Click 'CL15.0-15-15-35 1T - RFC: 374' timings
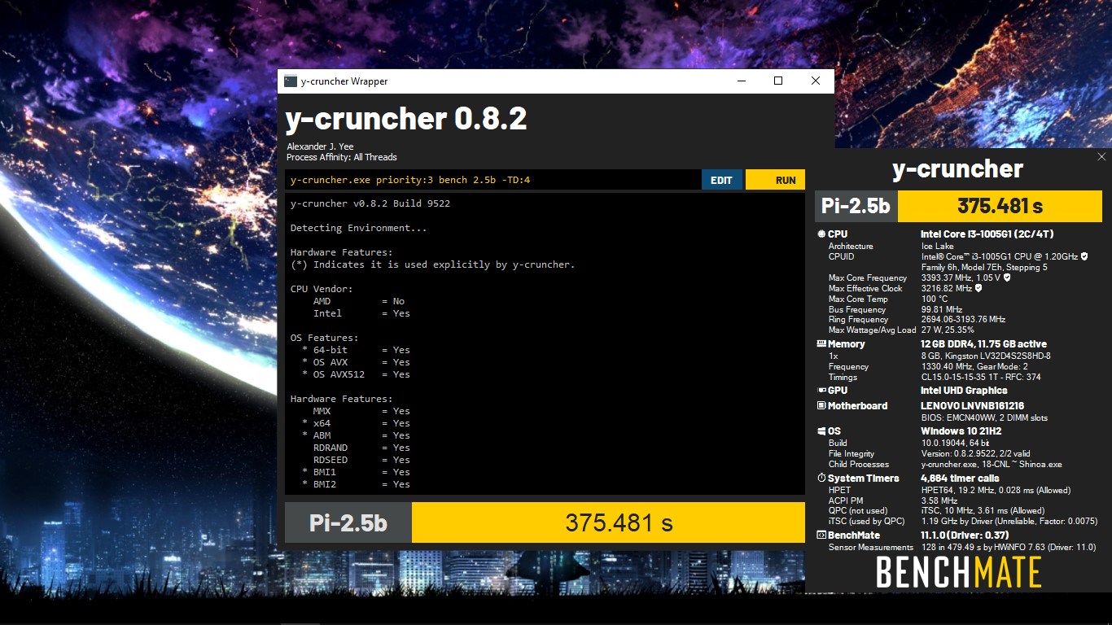Screen dimensions: 1112x625 tap(981, 377)
